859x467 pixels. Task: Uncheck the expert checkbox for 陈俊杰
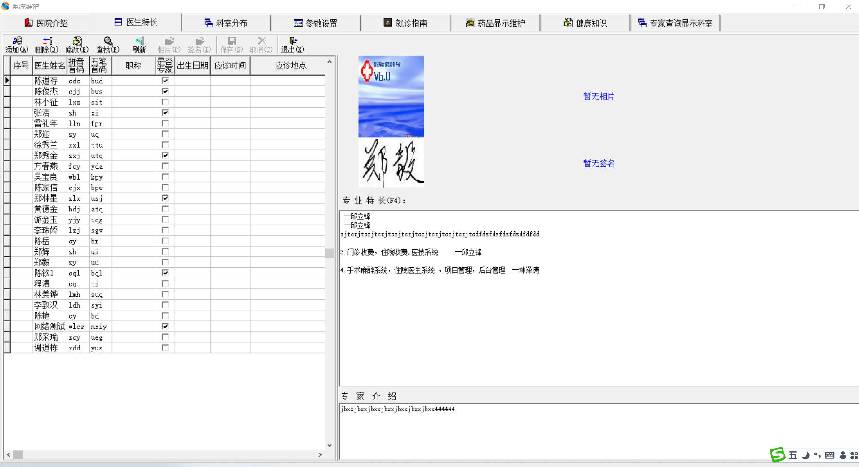pyautogui.click(x=165, y=91)
